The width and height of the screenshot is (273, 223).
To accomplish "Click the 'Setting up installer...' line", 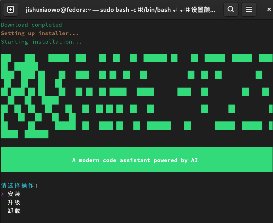I will click(x=40, y=33).
